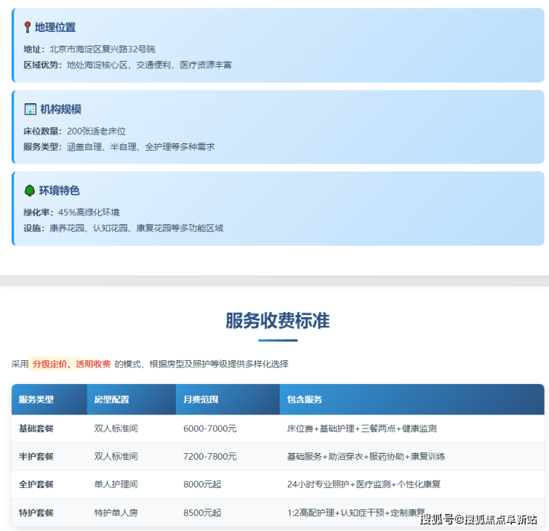The width and height of the screenshot is (549, 531).
Task: Click the building icon beside 机构规模
Action: (x=30, y=109)
